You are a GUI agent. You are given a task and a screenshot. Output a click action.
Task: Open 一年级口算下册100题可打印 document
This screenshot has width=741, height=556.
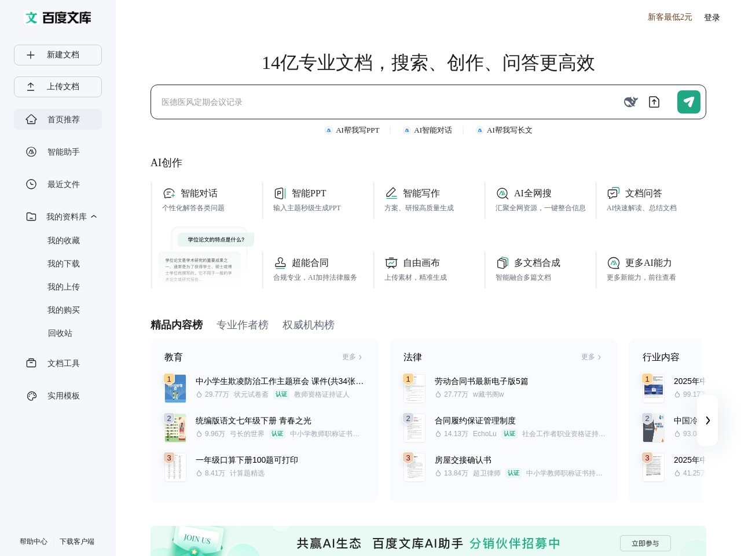247,460
